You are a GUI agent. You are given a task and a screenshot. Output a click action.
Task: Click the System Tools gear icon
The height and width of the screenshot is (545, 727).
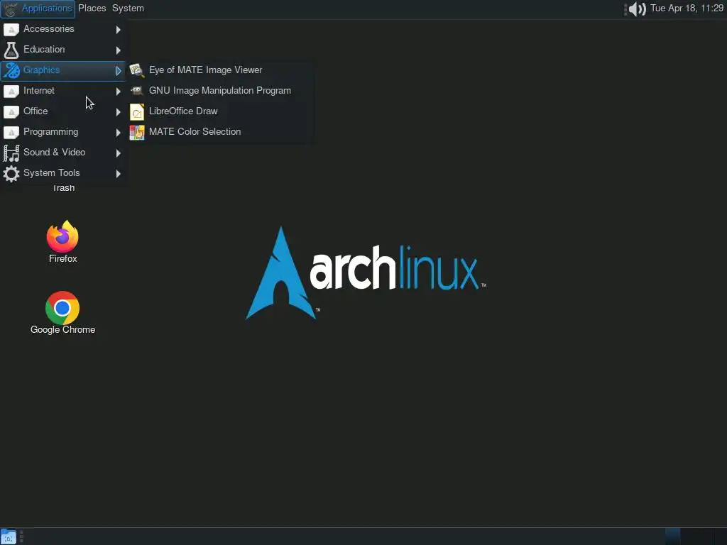tap(11, 173)
